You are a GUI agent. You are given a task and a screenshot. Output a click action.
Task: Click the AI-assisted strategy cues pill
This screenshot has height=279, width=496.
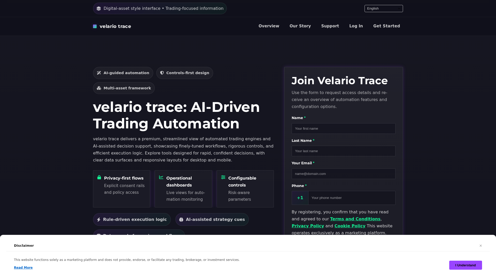coord(212,220)
